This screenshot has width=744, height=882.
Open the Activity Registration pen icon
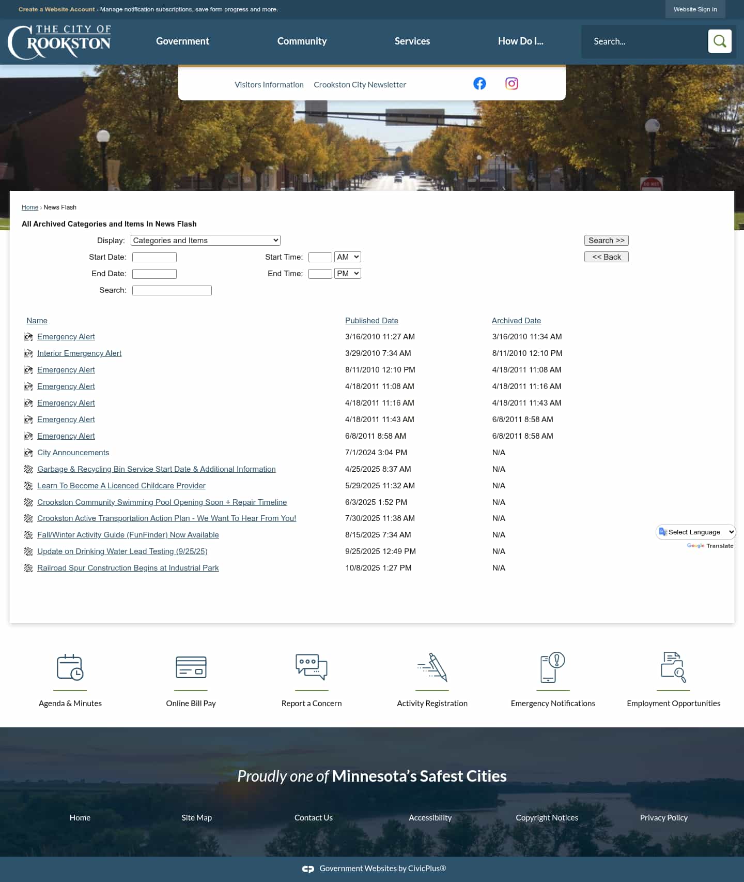(x=432, y=667)
